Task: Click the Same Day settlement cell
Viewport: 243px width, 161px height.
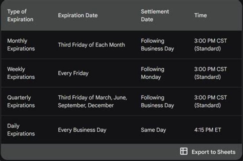Action: [154, 130]
